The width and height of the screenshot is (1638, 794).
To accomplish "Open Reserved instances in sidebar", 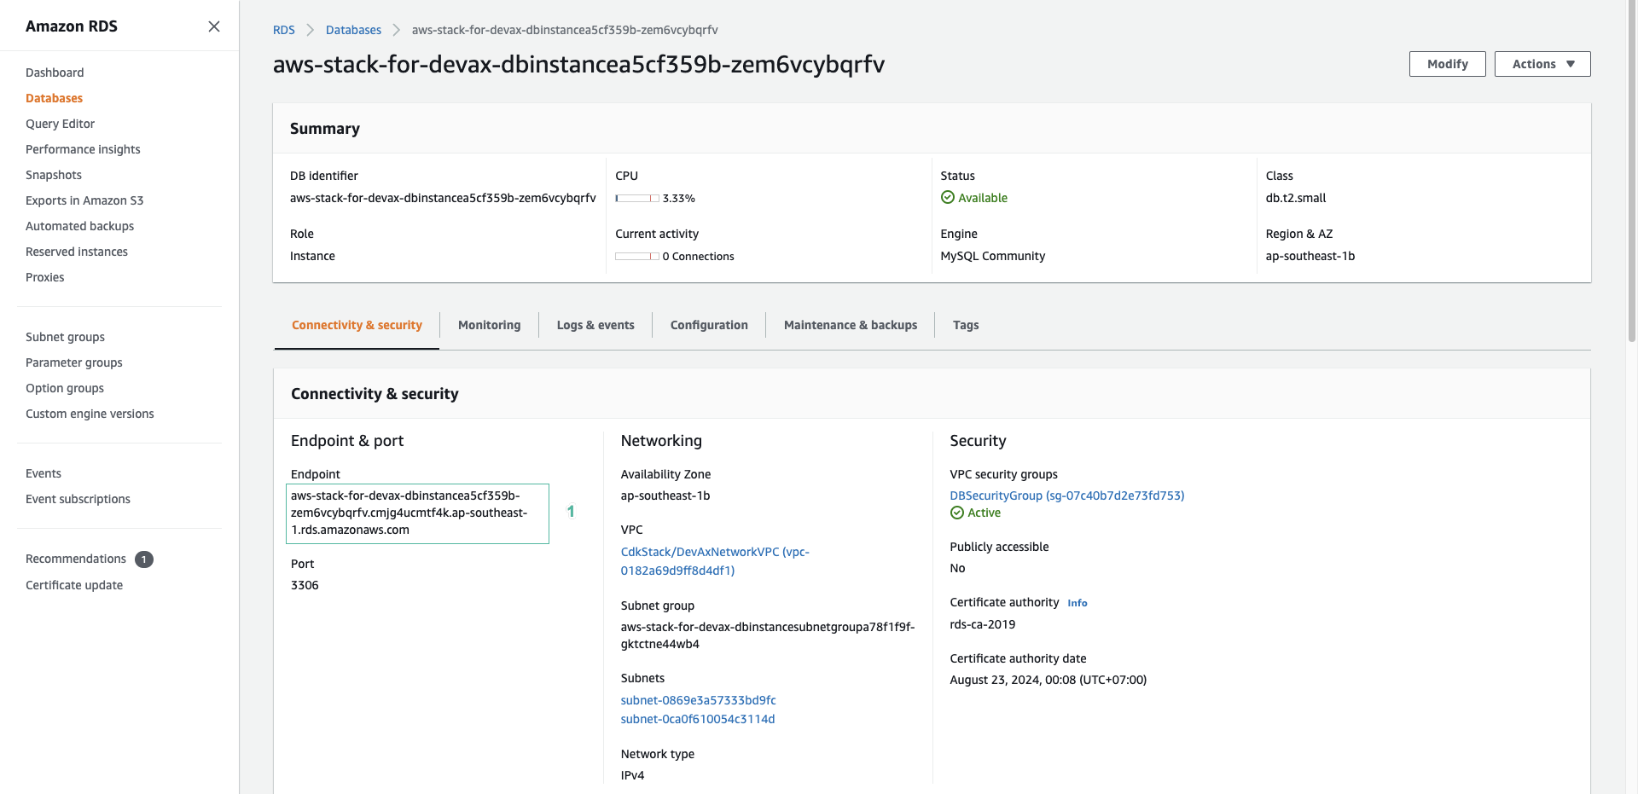I will point(77,252).
